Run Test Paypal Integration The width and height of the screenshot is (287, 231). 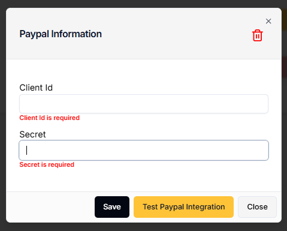183,207
